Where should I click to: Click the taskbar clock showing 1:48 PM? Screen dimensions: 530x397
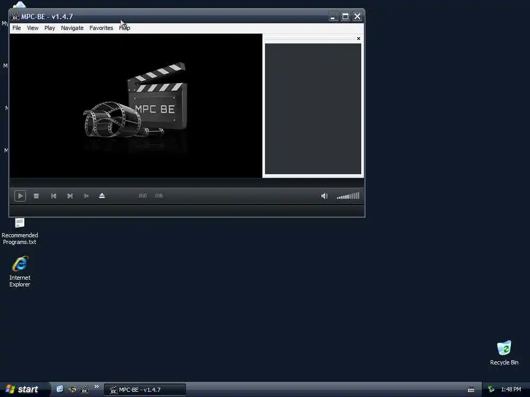[511, 390]
